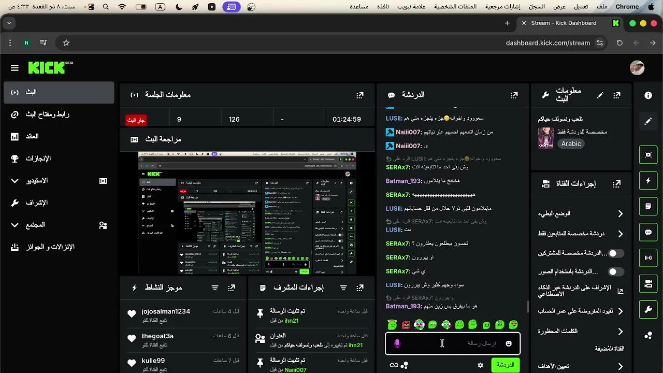
Task: Click the infinity icon below chat
Action: [x=394, y=365]
